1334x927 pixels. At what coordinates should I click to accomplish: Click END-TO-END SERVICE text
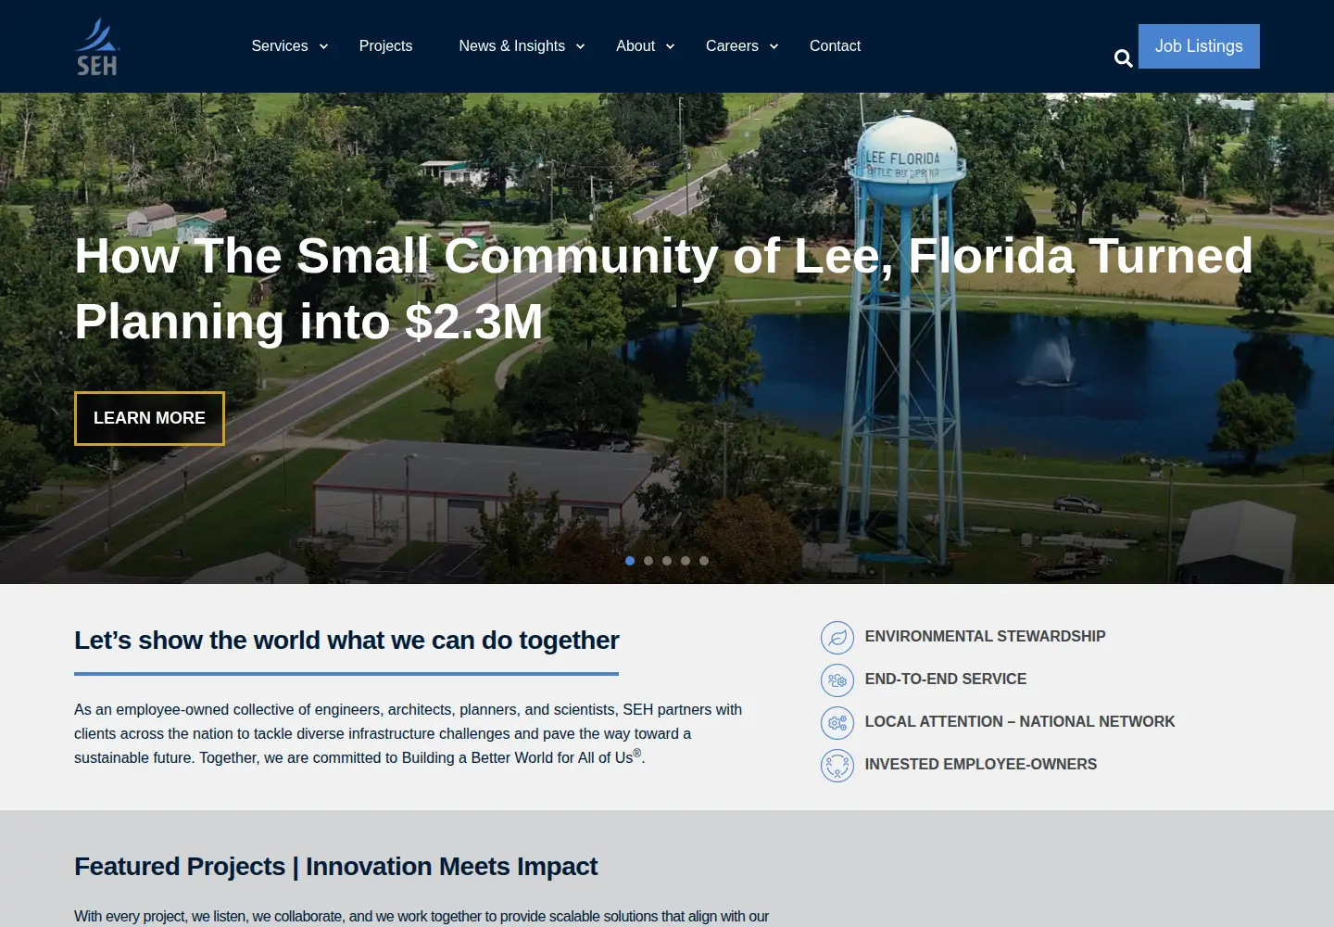click(945, 679)
